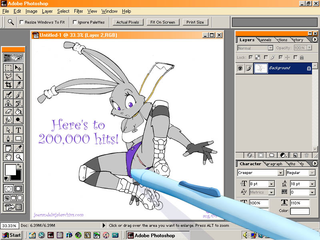Enable Resize Windows To Fit checkbox
Screen dimensions: 320x240
click(22, 22)
